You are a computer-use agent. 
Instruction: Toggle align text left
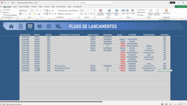coord(44,14)
